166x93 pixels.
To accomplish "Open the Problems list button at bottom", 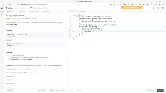I will (10, 91).
